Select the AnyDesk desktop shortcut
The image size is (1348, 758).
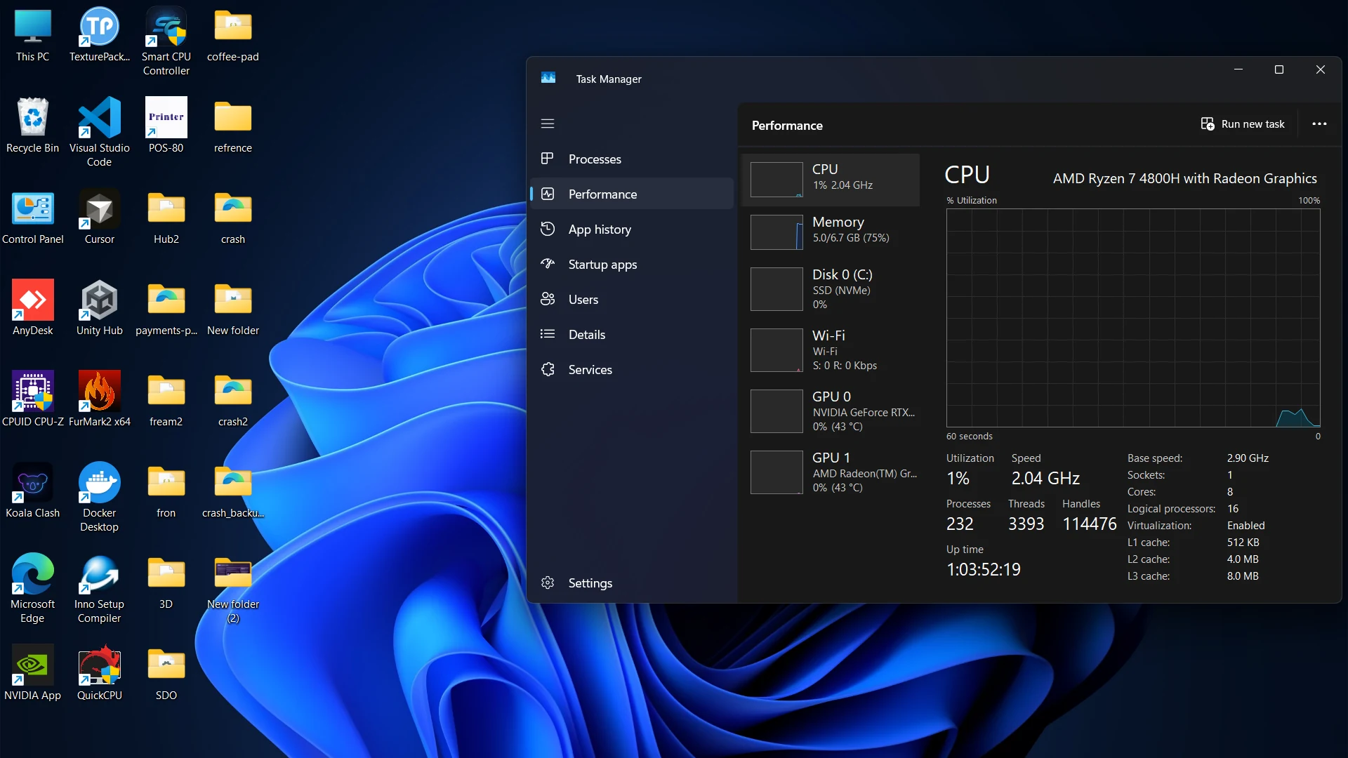pyautogui.click(x=32, y=310)
